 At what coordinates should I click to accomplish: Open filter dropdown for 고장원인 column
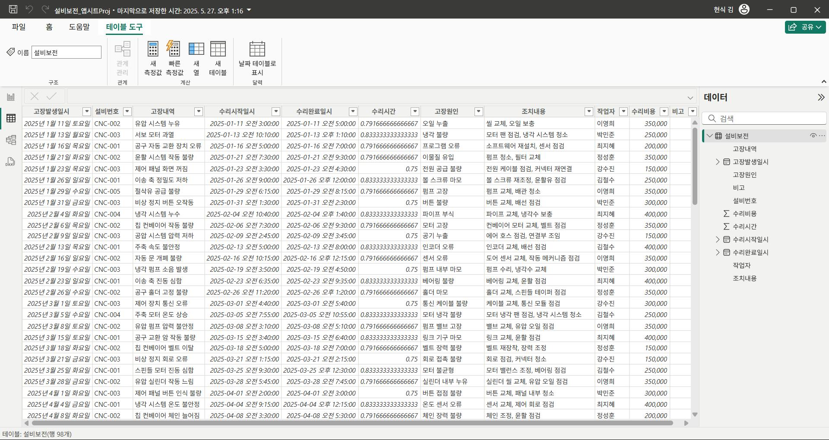[478, 112]
